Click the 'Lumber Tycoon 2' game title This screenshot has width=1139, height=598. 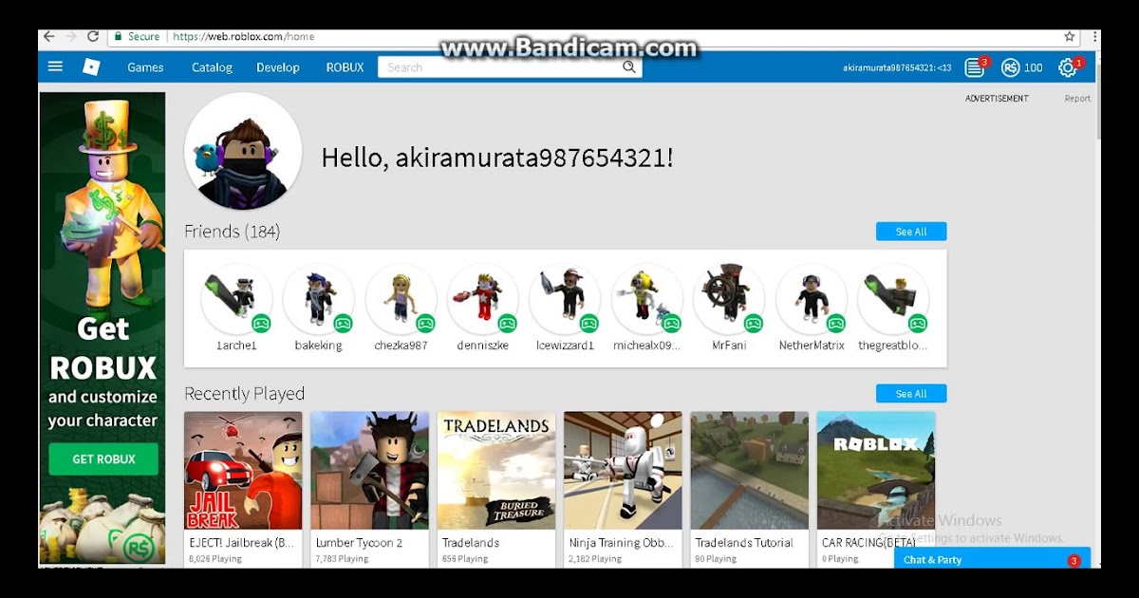359,543
